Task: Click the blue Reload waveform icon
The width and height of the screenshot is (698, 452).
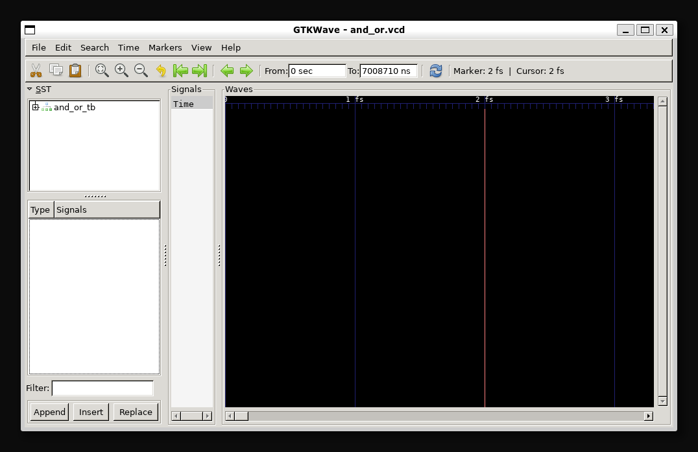Action: (436, 70)
